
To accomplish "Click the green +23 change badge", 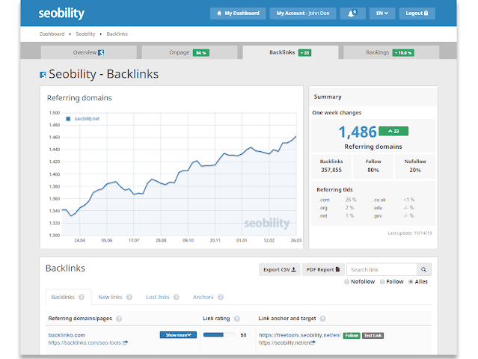I will (x=393, y=131).
